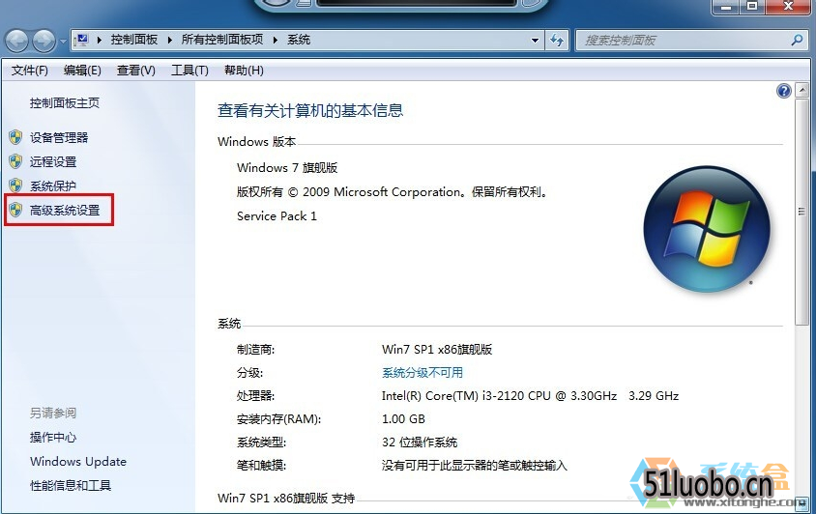
Task: Click the magnifier search icon
Action: (x=797, y=40)
